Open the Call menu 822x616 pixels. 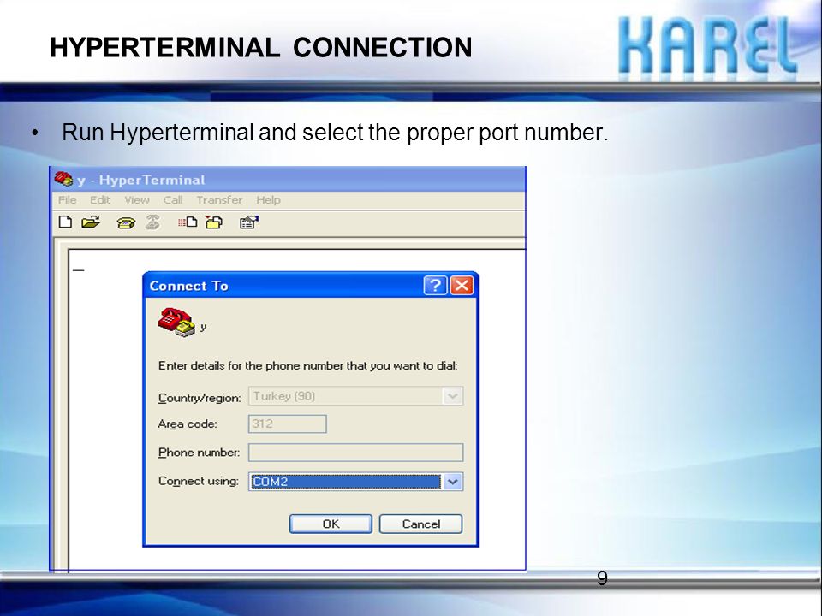[x=172, y=200]
